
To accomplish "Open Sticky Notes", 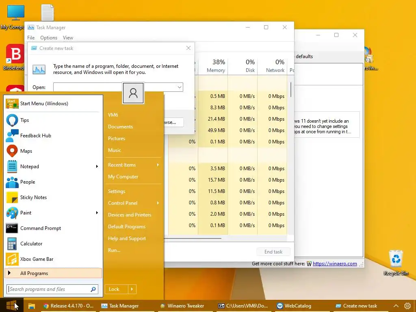I will (53, 197).
